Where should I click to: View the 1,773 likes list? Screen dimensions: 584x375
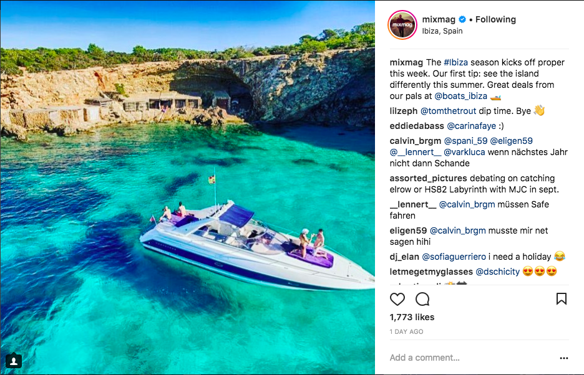pos(412,317)
